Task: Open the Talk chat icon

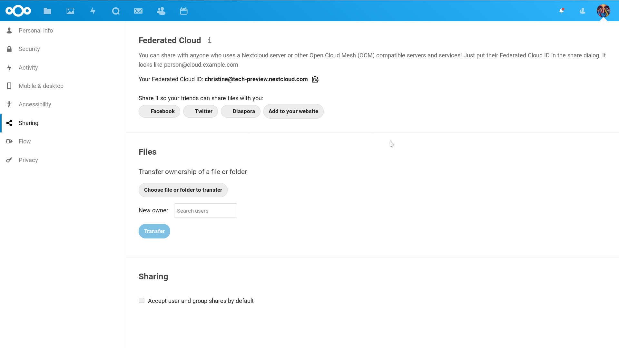Action: point(116,11)
